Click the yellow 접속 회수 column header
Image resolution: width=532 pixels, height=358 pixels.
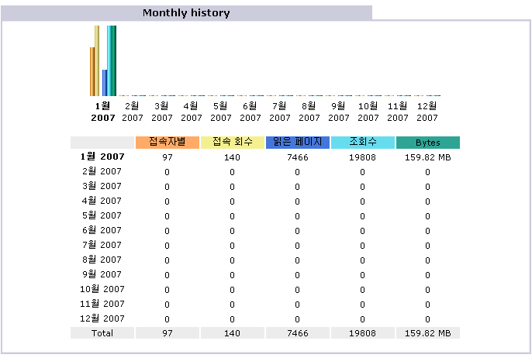click(x=232, y=142)
